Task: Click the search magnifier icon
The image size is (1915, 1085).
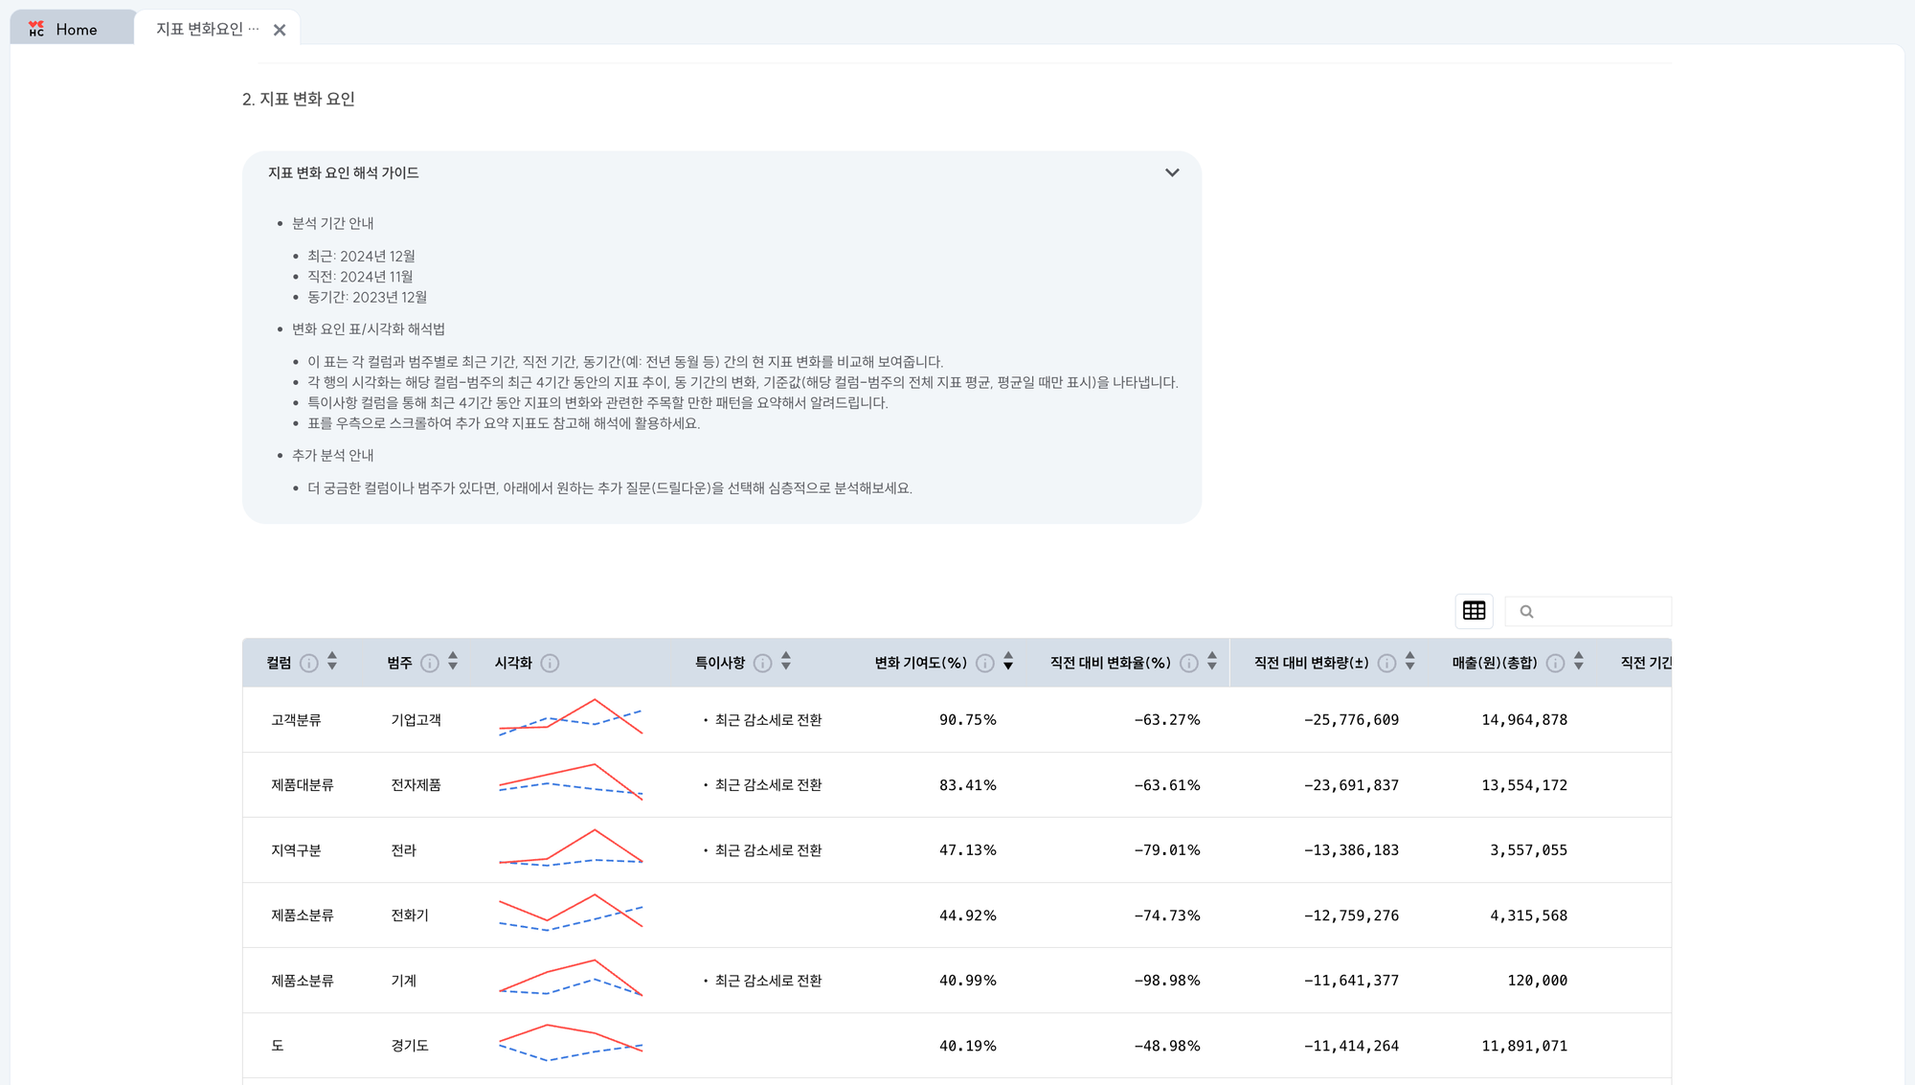Action: 1526,612
